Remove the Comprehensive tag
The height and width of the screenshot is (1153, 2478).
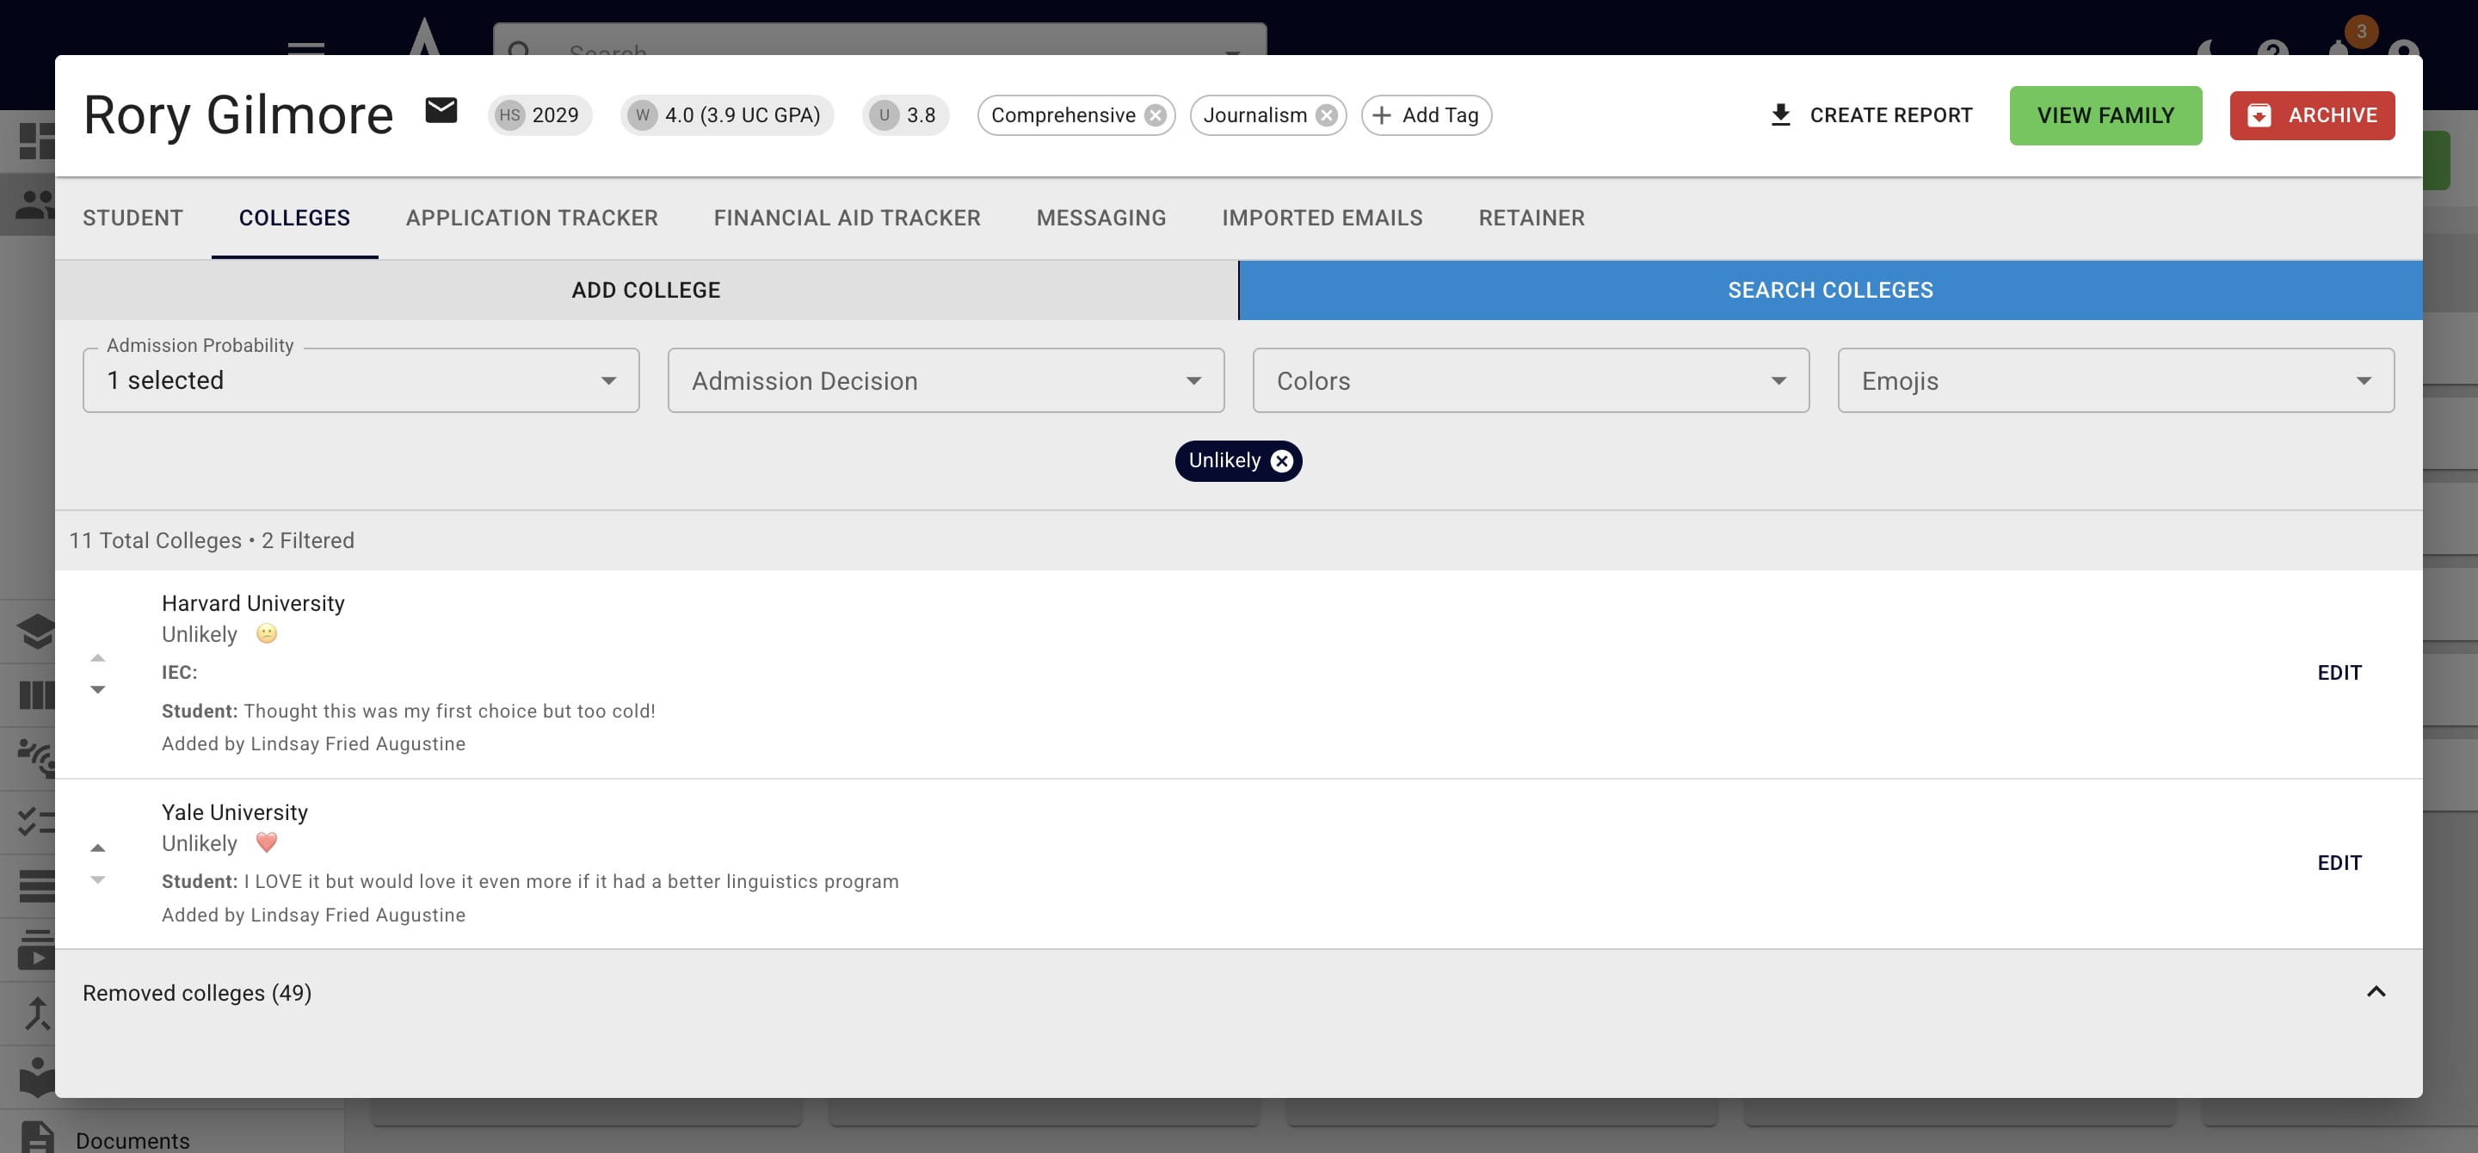[1156, 115]
